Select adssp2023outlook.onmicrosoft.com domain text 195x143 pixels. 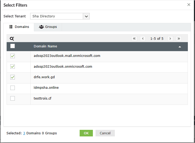click(x=63, y=67)
